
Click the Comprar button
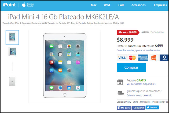(x=131, y=67)
